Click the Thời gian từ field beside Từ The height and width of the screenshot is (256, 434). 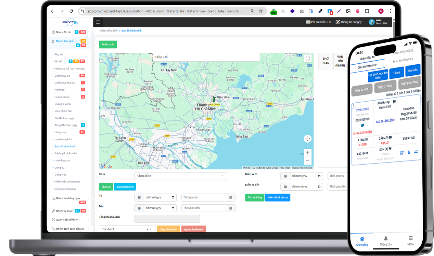click(204, 197)
